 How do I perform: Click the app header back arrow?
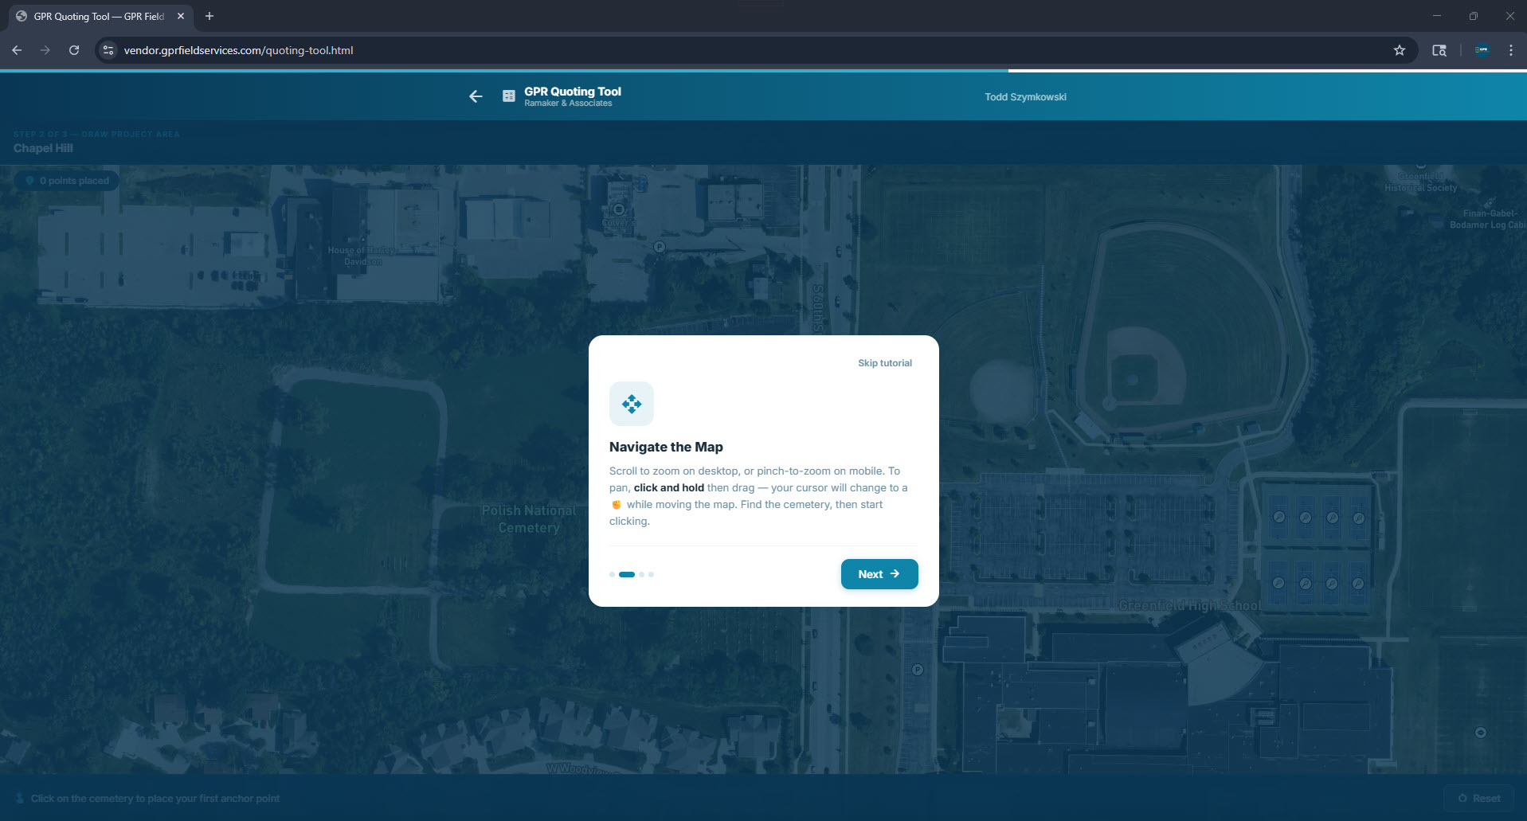(x=476, y=96)
